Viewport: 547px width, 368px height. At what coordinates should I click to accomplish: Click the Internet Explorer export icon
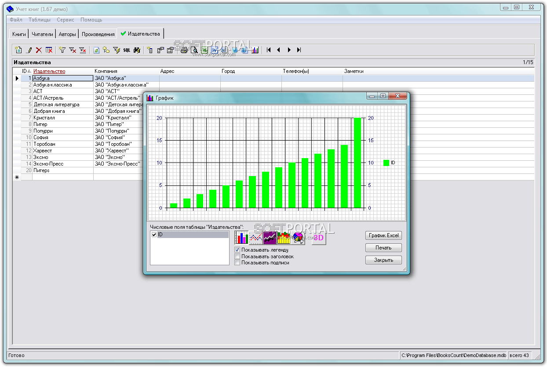(x=244, y=50)
